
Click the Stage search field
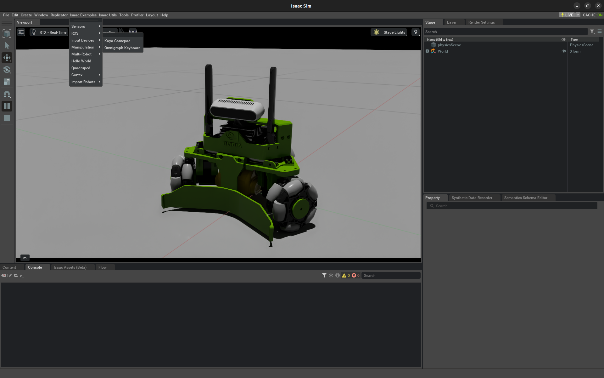click(x=506, y=32)
